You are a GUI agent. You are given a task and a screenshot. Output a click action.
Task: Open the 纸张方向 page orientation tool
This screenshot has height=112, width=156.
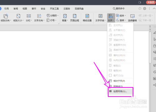[x=6, y=18]
